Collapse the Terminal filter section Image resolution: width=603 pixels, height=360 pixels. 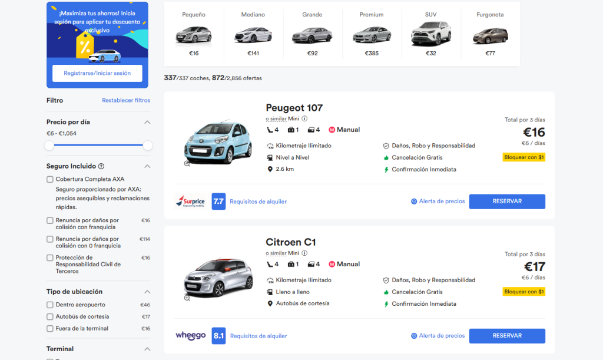point(147,349)
